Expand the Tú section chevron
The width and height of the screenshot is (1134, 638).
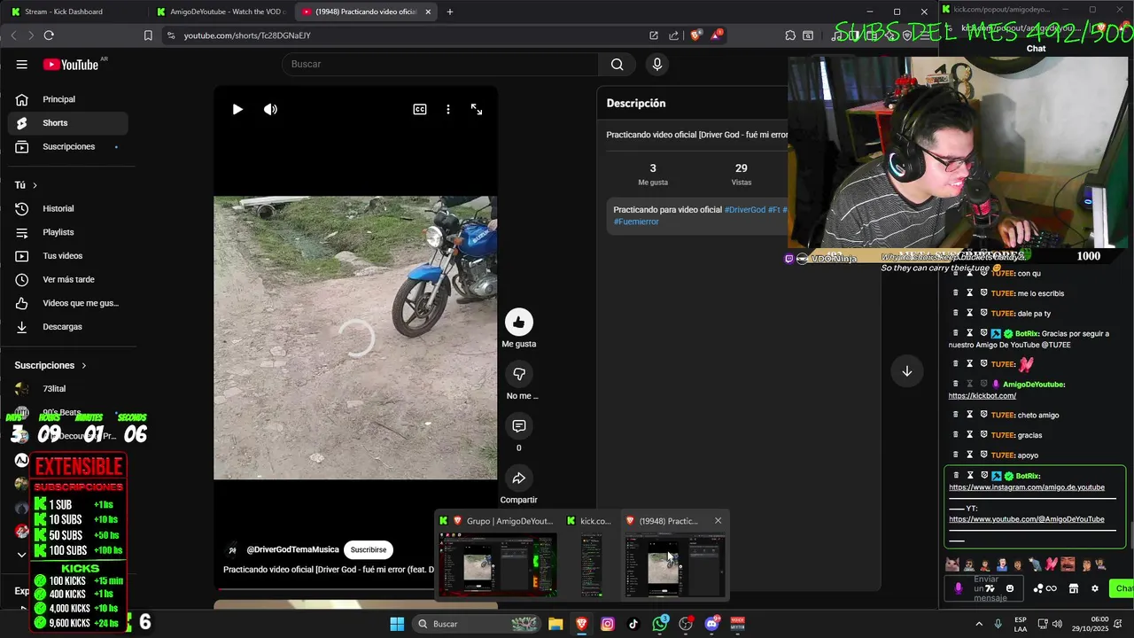(x=35, y=185)
